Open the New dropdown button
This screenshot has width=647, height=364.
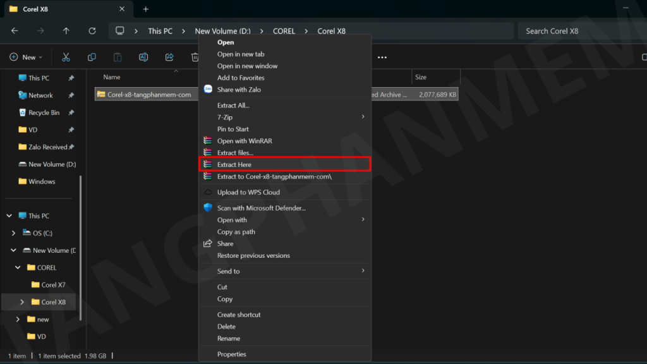[26, 57]
